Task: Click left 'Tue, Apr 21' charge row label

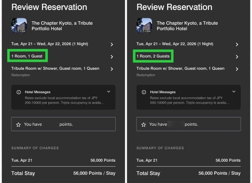Action: 22,160
